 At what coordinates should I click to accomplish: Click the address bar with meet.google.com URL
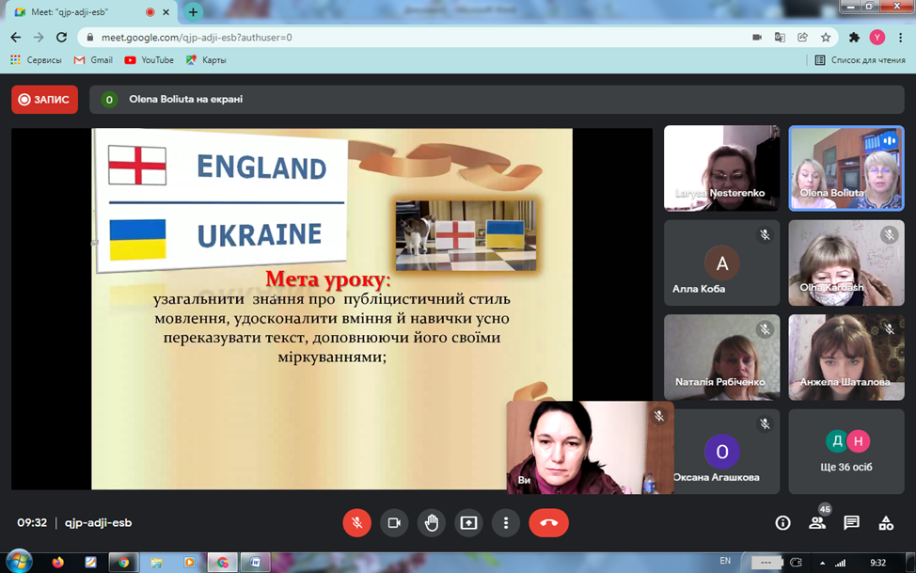409,38
